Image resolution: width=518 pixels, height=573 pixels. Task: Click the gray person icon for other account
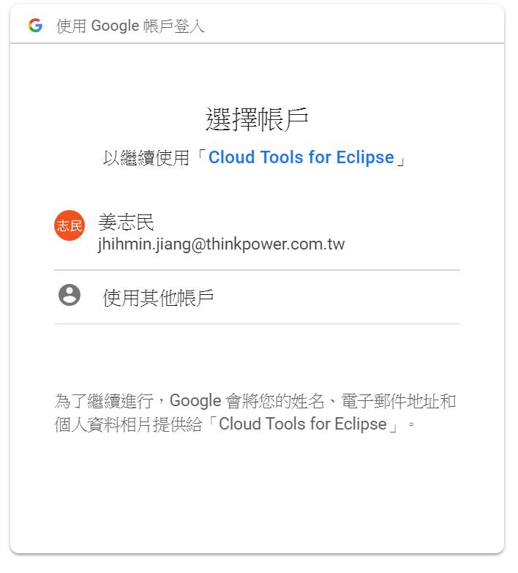click(x=70, y=295)
